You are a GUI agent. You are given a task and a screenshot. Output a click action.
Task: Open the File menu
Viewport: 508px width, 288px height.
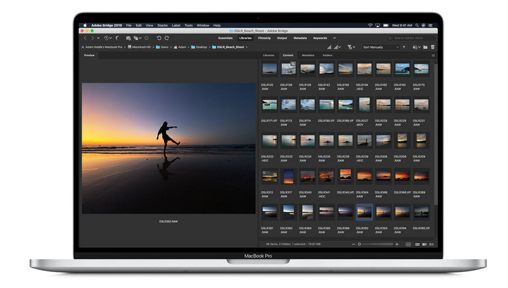pyautogui.click(x=128, y=25)
